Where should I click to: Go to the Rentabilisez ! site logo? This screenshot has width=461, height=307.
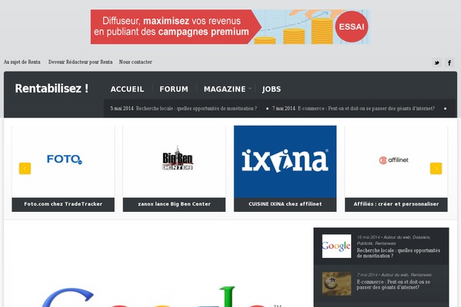[51, 88]
